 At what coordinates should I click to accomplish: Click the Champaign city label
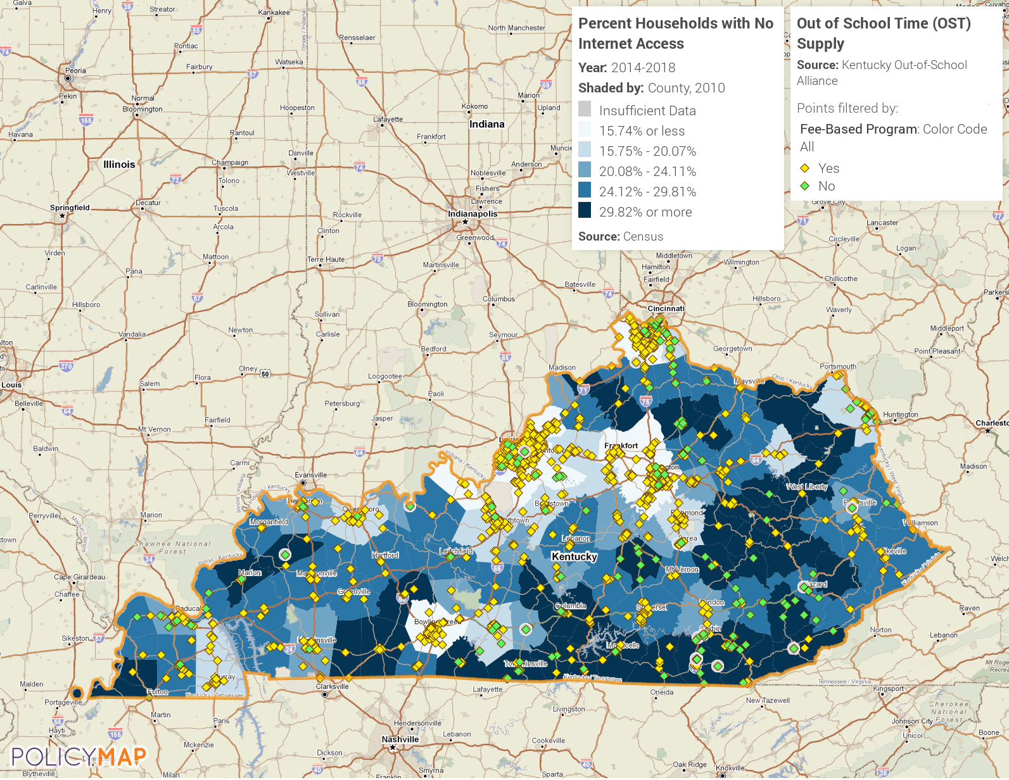click(x=230, y=163)
